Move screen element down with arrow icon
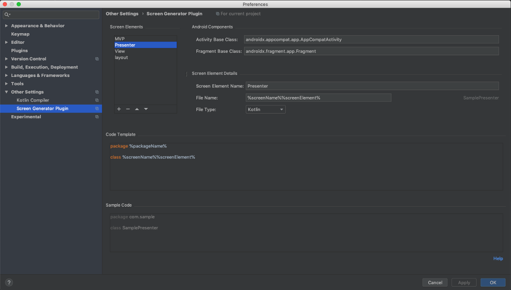This screenshot has width=511, height=290. click(x=146, y=109)
